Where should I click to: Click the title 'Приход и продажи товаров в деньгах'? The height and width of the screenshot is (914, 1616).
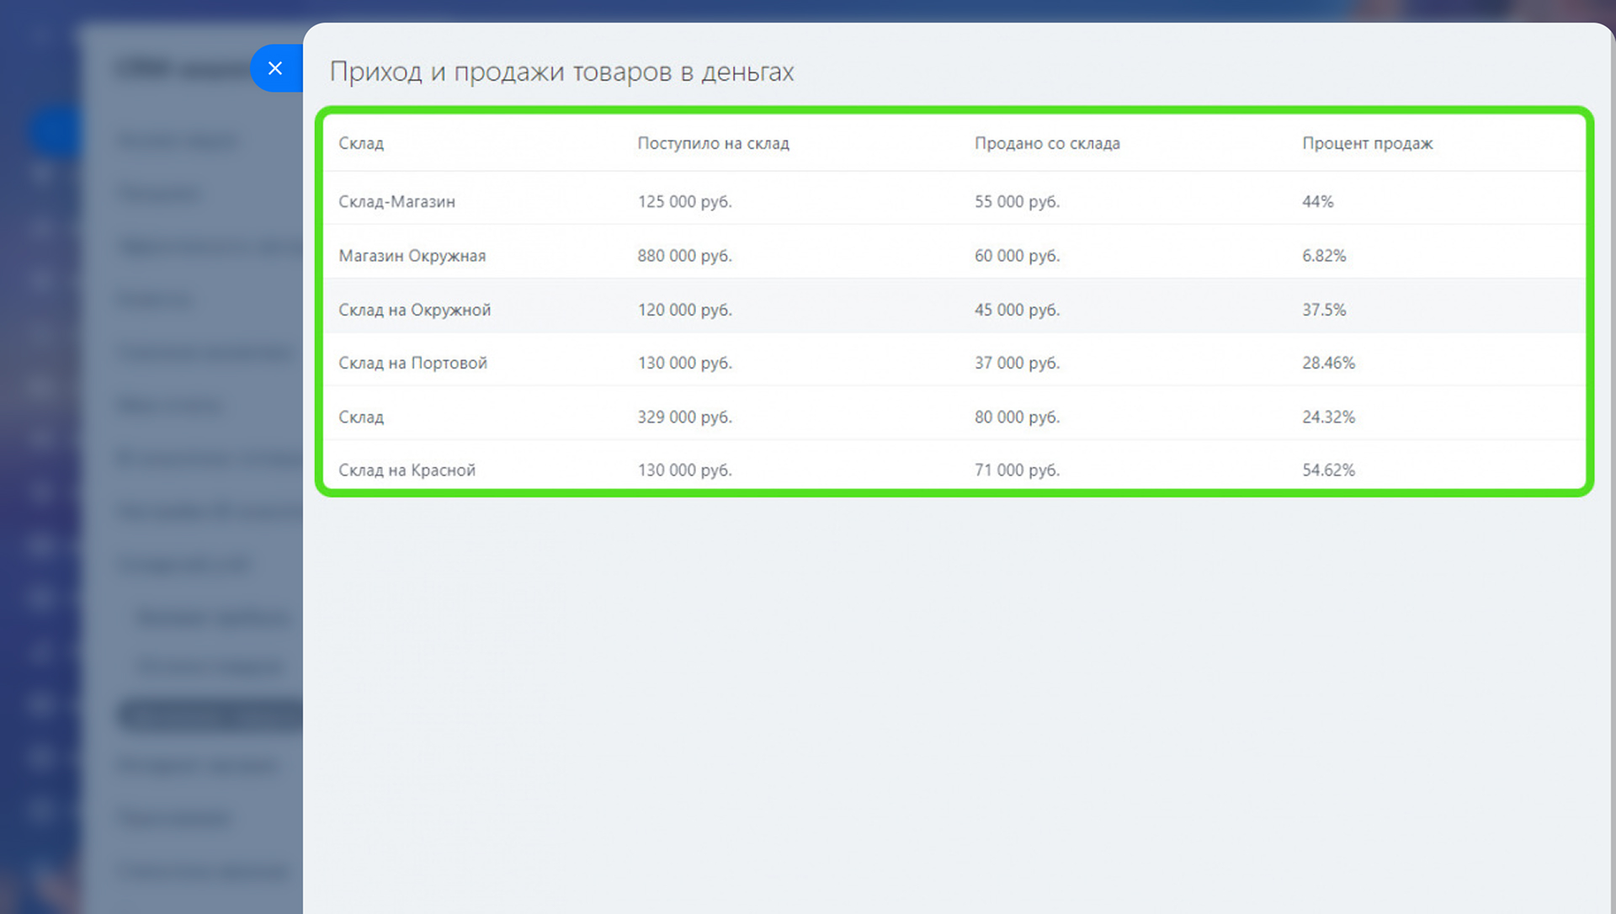coord(561,72)
